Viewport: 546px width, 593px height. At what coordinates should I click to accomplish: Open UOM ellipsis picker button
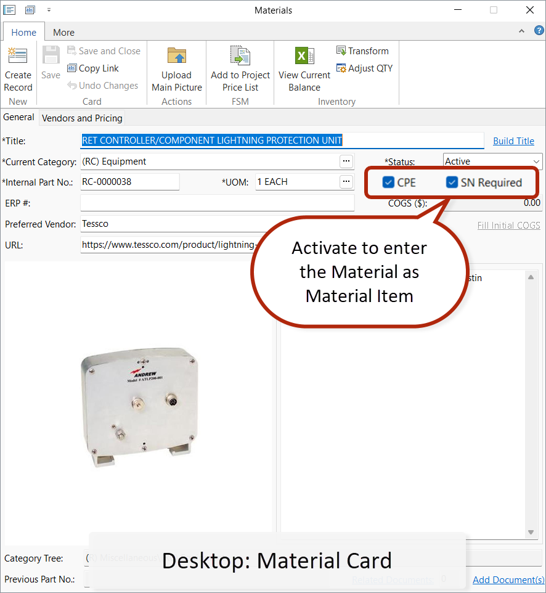coord(346,182)
